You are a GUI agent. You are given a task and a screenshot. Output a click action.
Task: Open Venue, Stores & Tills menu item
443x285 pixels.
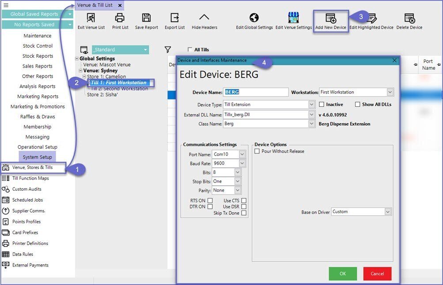[x=33, y=168]
